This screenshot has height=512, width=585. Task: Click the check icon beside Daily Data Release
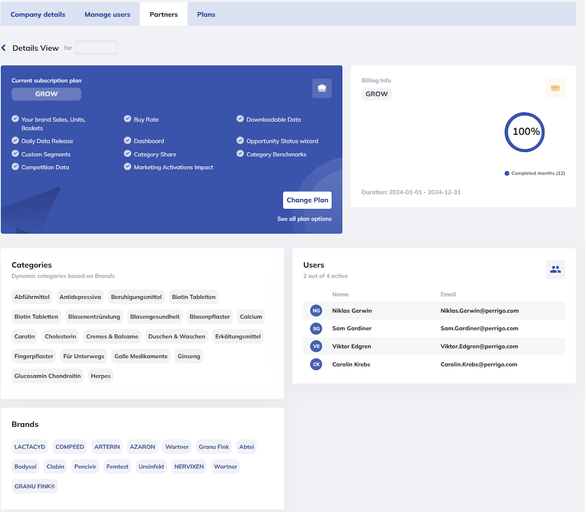[x=15, y=141]
